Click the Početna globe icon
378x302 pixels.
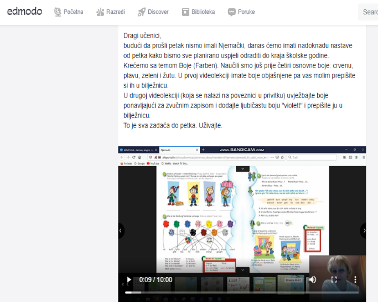pyautogui.click(x=58, y=12)
